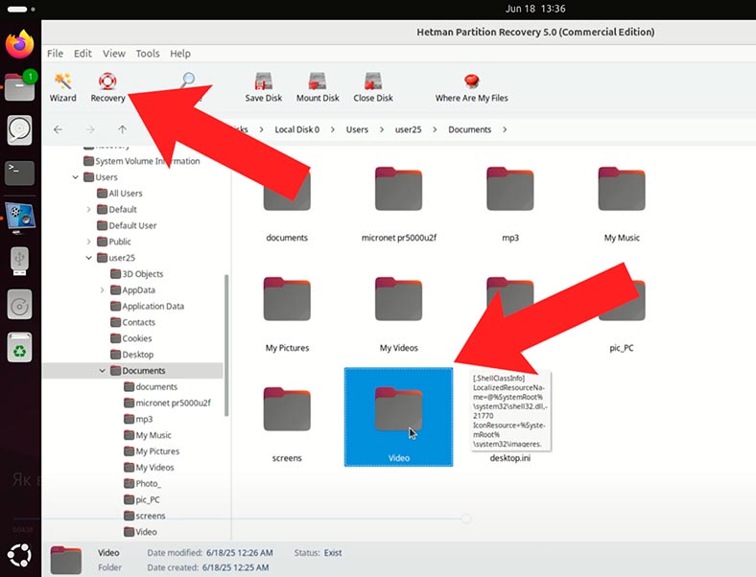The width and height of the screenshot is (756, 577).
Task: Select the My Pictures folder icon
Action: pos(287,299)
